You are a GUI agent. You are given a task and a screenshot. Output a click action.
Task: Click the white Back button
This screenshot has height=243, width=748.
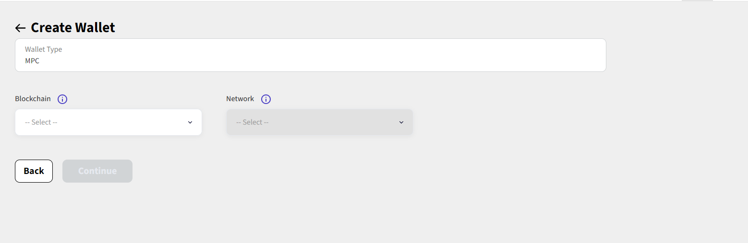34,171
